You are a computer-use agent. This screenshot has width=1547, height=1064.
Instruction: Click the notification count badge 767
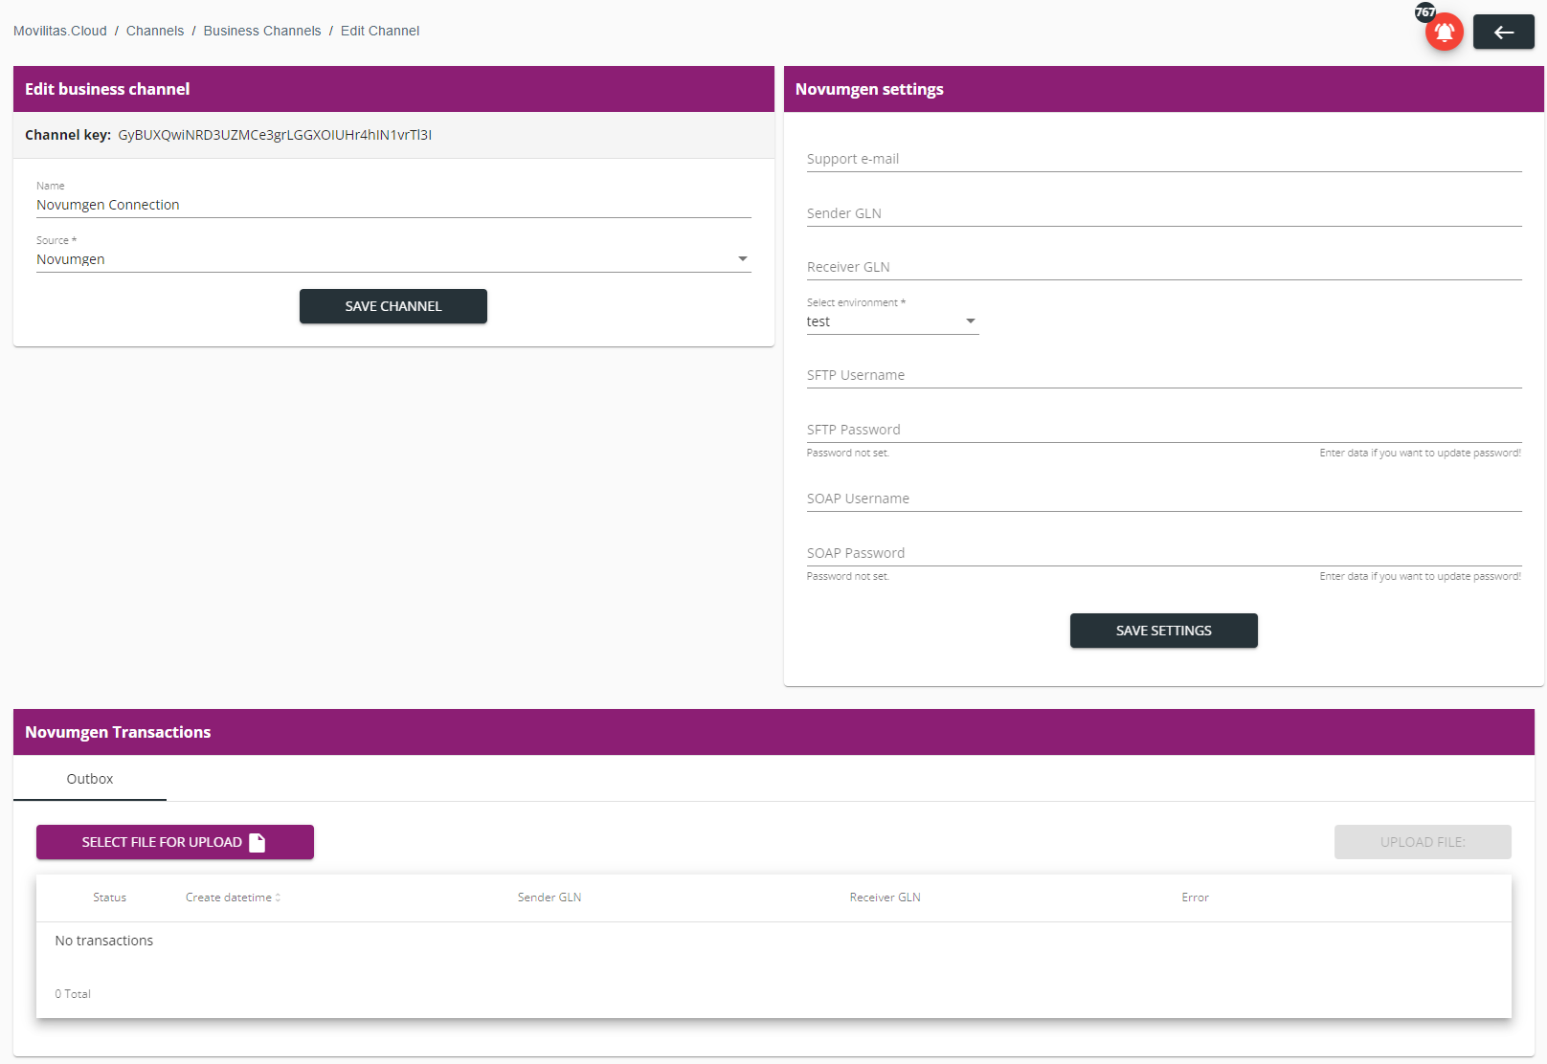[x=1425, y=12]
